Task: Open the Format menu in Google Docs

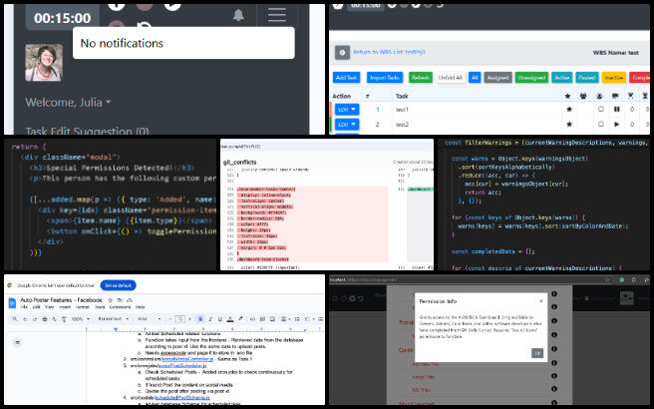Action: pyautogui.click(x=82, y=307)
